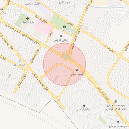Select the باشگاه تختی label
This screenshot has height=129, width=129.
pos(33,4)
